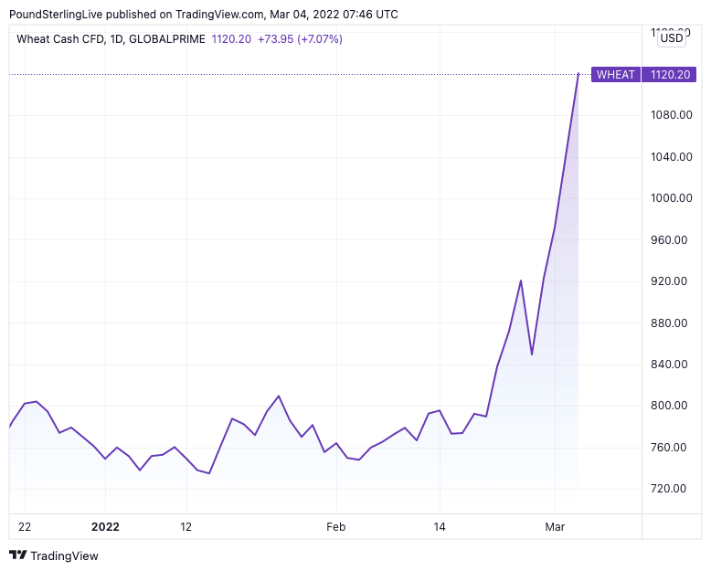The width and height of the screenshot is (711, 571).
Task: Click the 14 date label on the time axis
Action: (x=440, y=527)
